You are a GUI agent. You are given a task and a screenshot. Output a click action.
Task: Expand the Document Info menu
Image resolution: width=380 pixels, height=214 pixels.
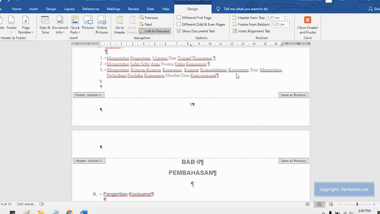pyautogui.click(x=60, y=25)
